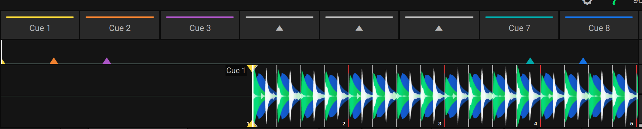Click beat grid marker numbered 4
The height and width of the screenshot is (129, 642).
tap(536, 124)
